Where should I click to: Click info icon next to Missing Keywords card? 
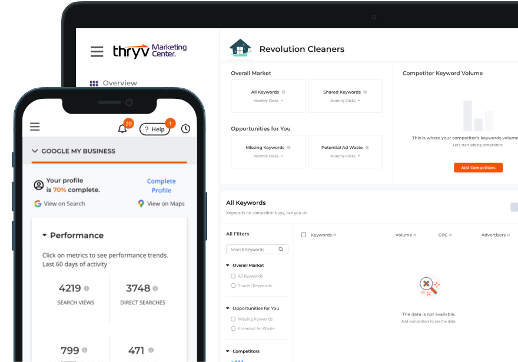[x=289, y=148]
